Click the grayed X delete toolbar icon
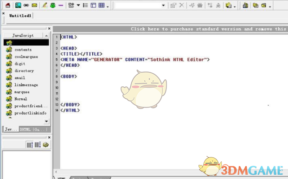This screenshot has width=288, height=179. coord(182,5)
